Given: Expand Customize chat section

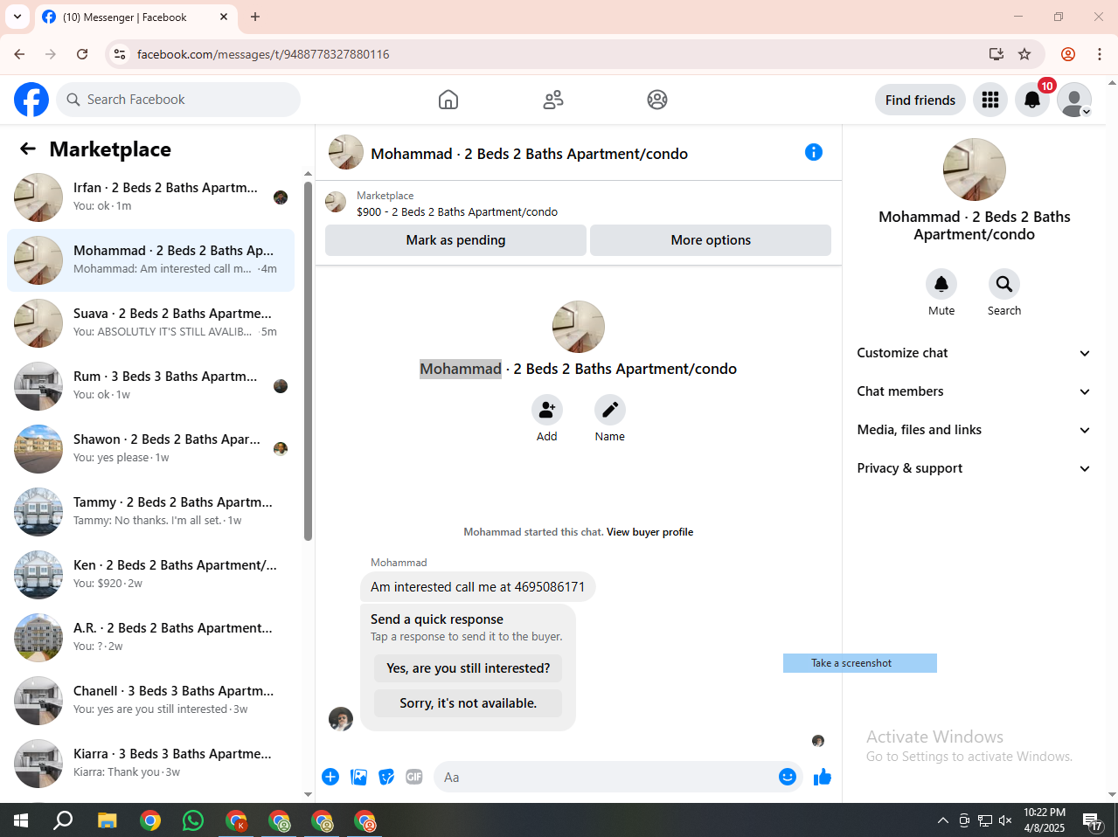Looking at the screenshot, I should point(974,353).
